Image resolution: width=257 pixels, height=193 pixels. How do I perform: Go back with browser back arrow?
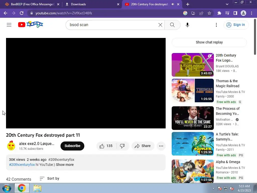[x=6, y=13]
